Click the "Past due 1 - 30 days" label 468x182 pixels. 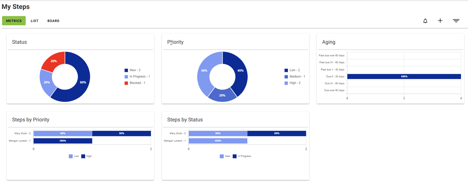pos(333,70)
